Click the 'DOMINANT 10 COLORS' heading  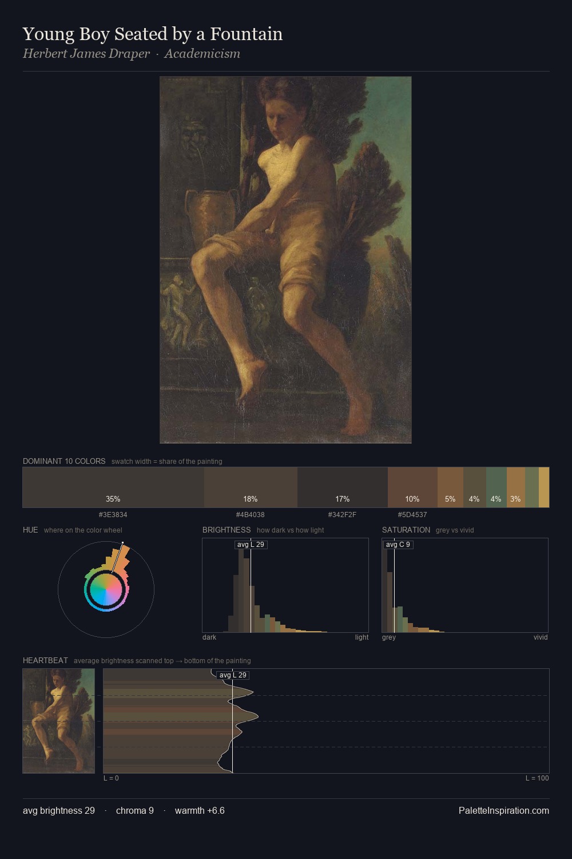coord(64,461)
